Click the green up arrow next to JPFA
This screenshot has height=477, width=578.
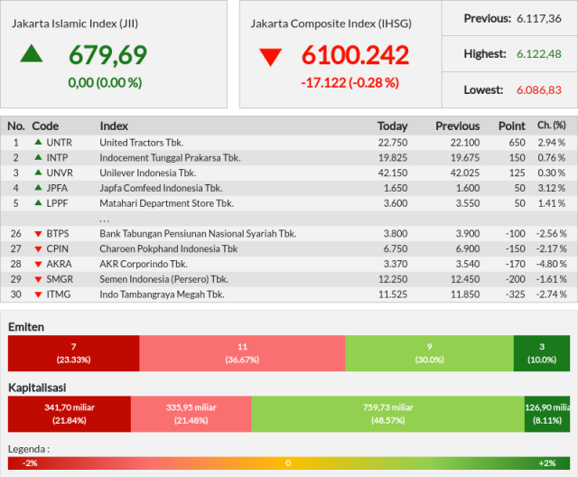(x=38, y=187)
